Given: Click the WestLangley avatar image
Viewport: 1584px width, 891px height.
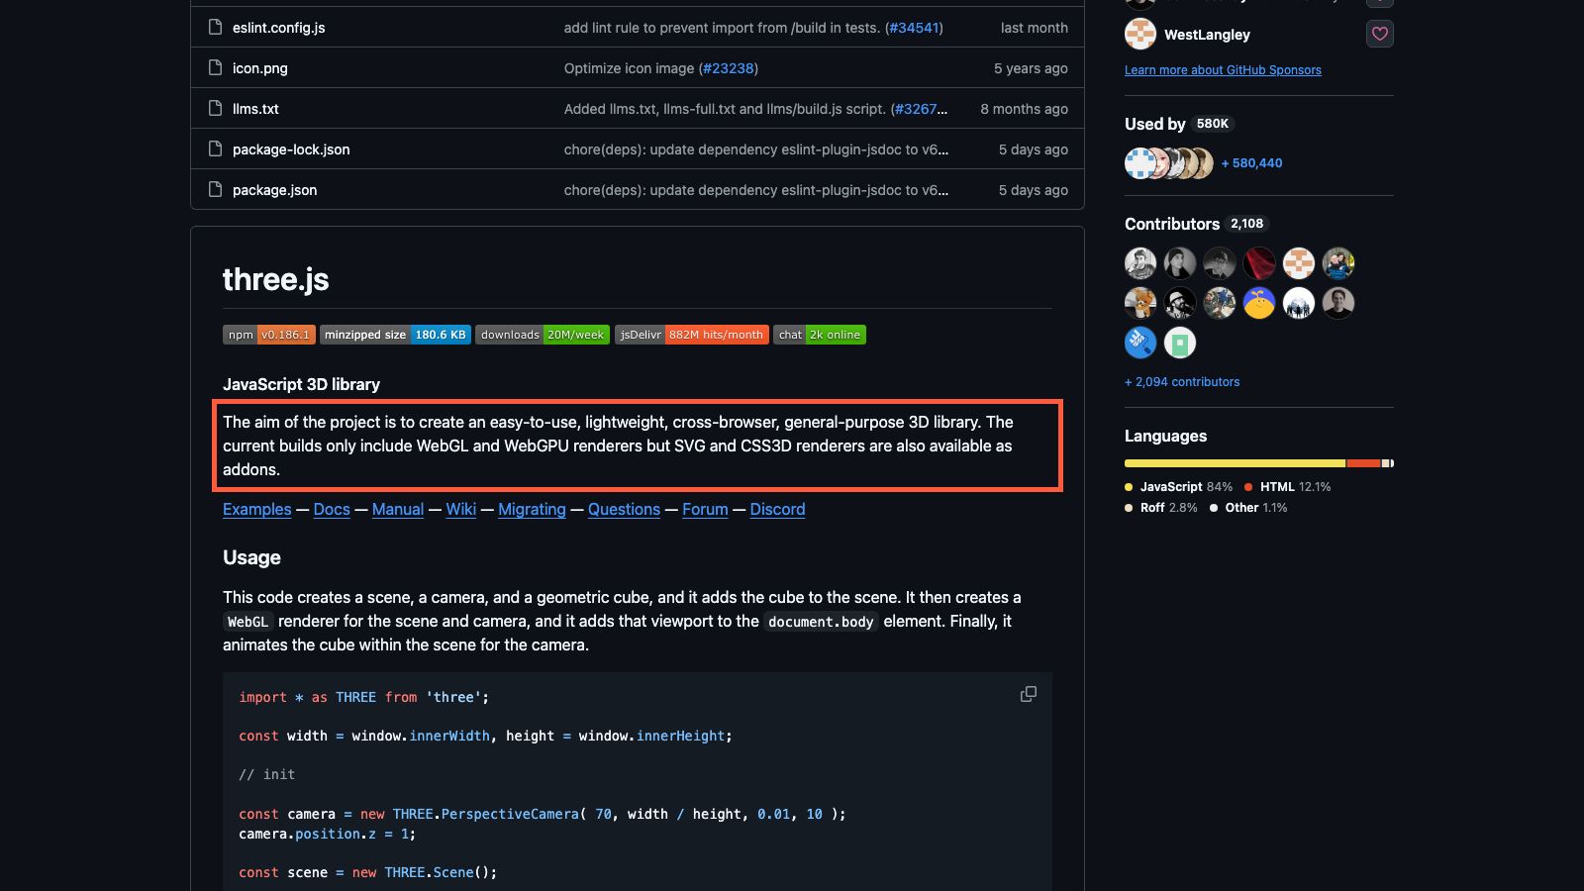Looking at the screenshot, I should tap(1140, 34).
